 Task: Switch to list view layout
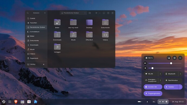point(96,13)
